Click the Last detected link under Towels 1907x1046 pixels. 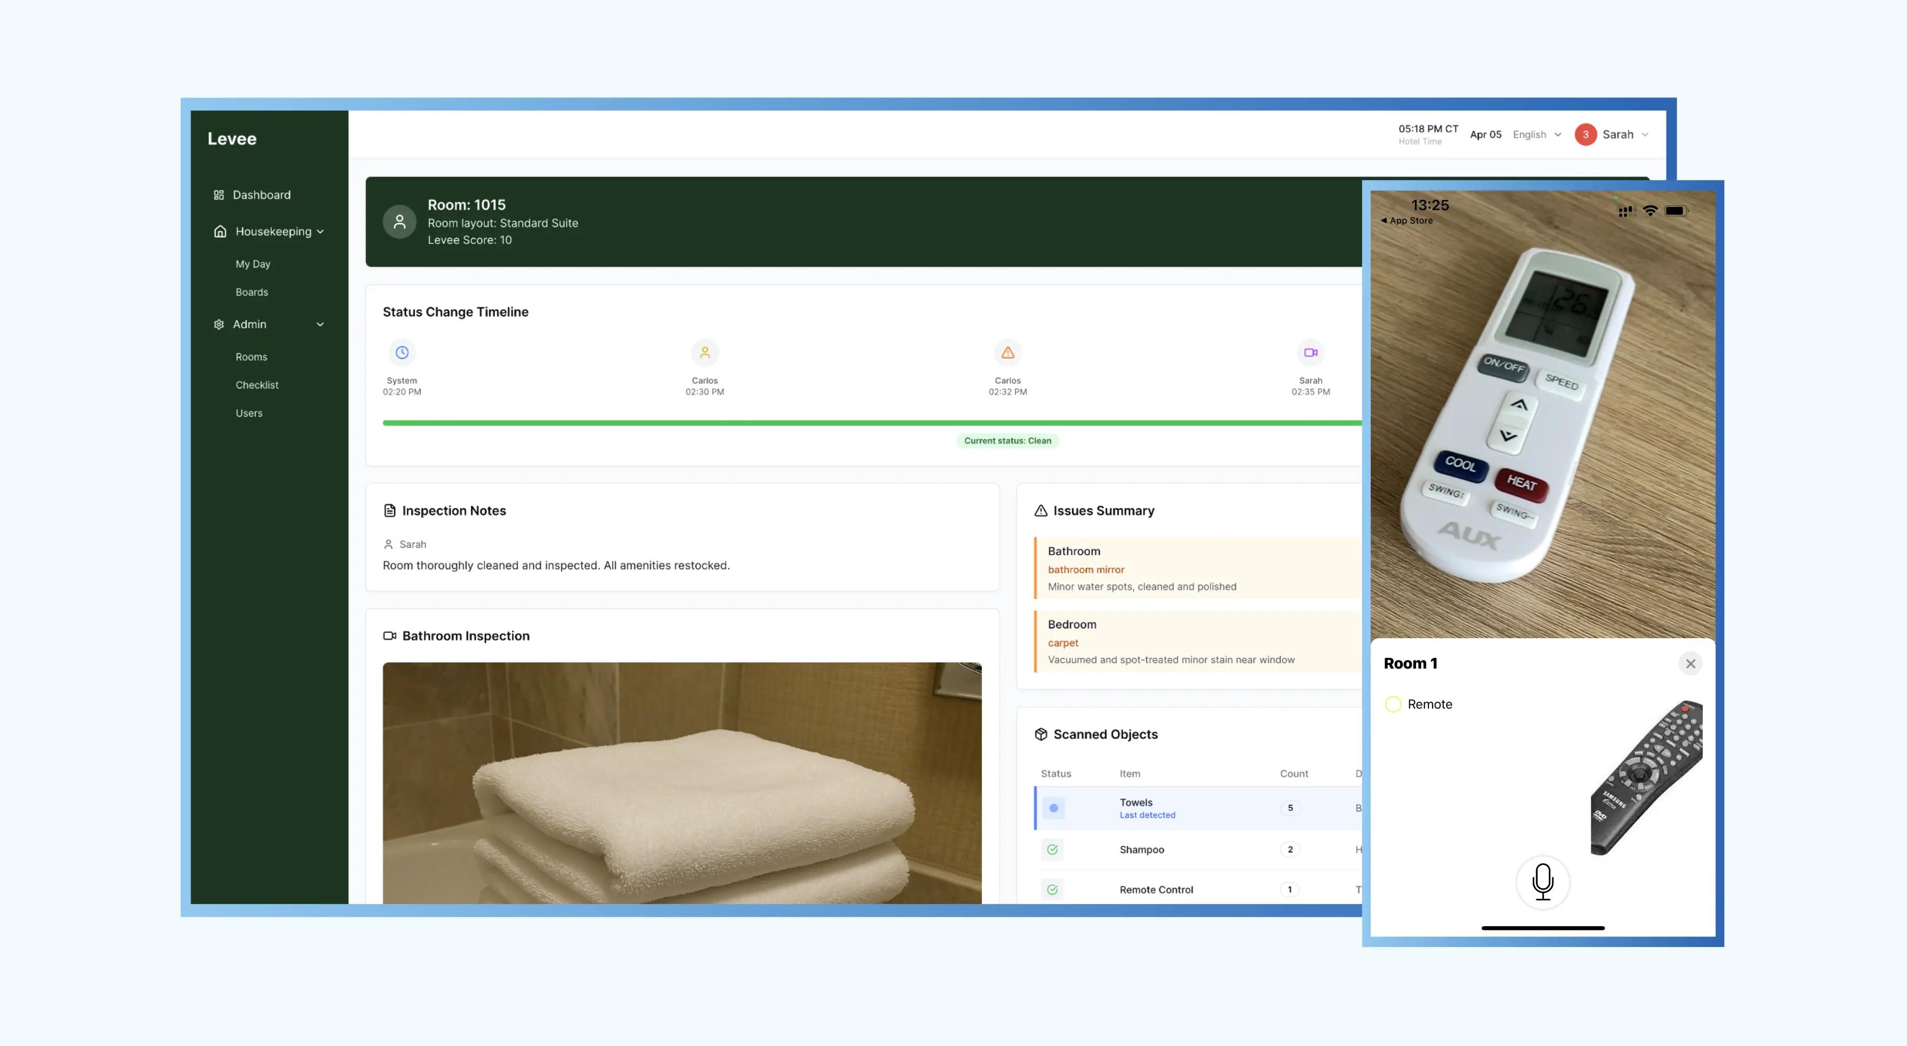[1147, 815]
